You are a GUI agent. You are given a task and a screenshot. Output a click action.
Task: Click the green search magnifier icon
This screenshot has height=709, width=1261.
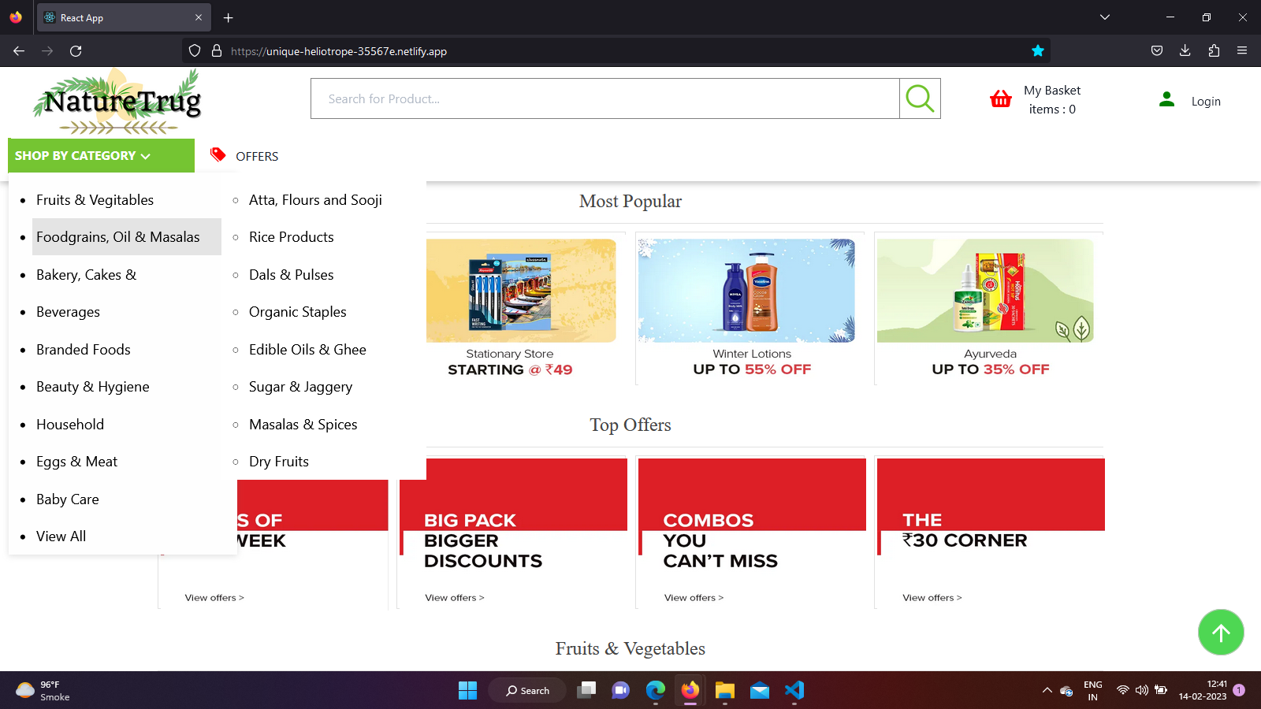click(x=920, y=98)
